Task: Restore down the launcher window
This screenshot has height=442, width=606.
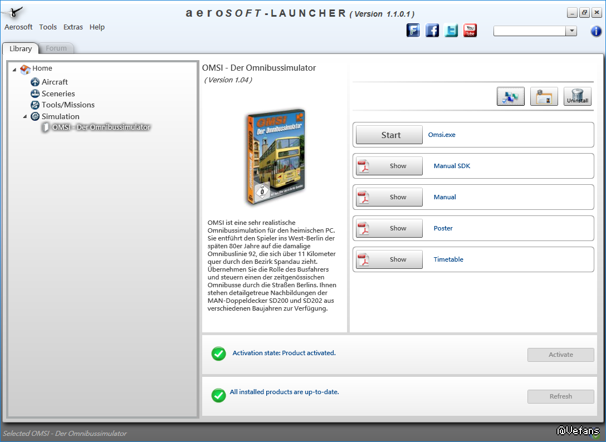Action: 584,13
